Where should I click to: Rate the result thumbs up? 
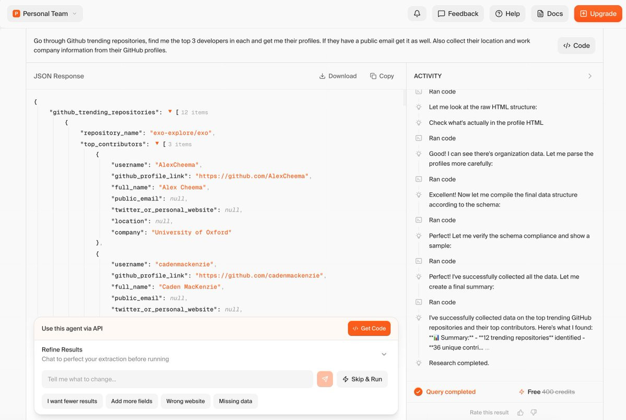(520, 412)
